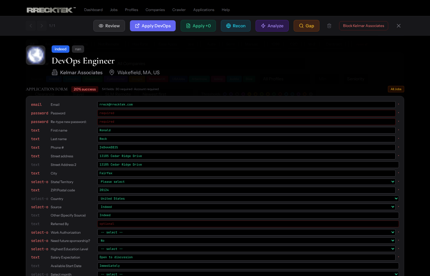Open the Gap analysis button

pos(306,26)
